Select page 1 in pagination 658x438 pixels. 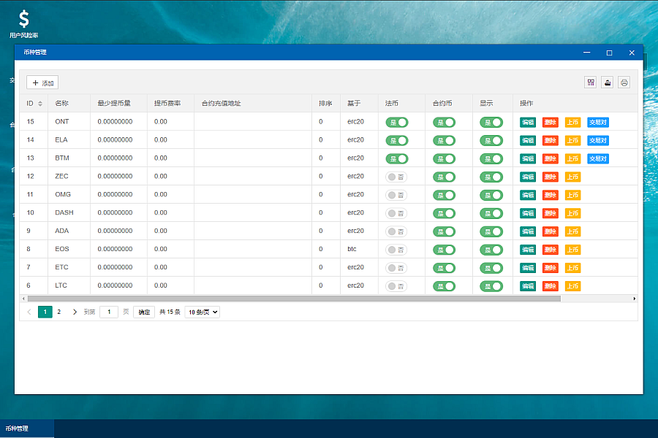click(45, 312)
